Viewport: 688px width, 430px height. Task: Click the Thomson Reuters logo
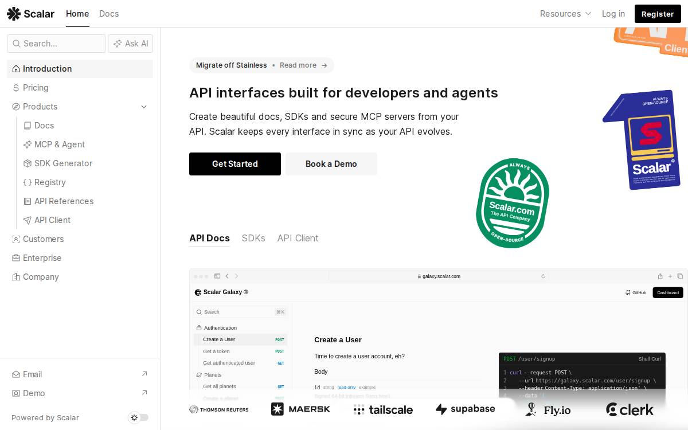(219, 409)
